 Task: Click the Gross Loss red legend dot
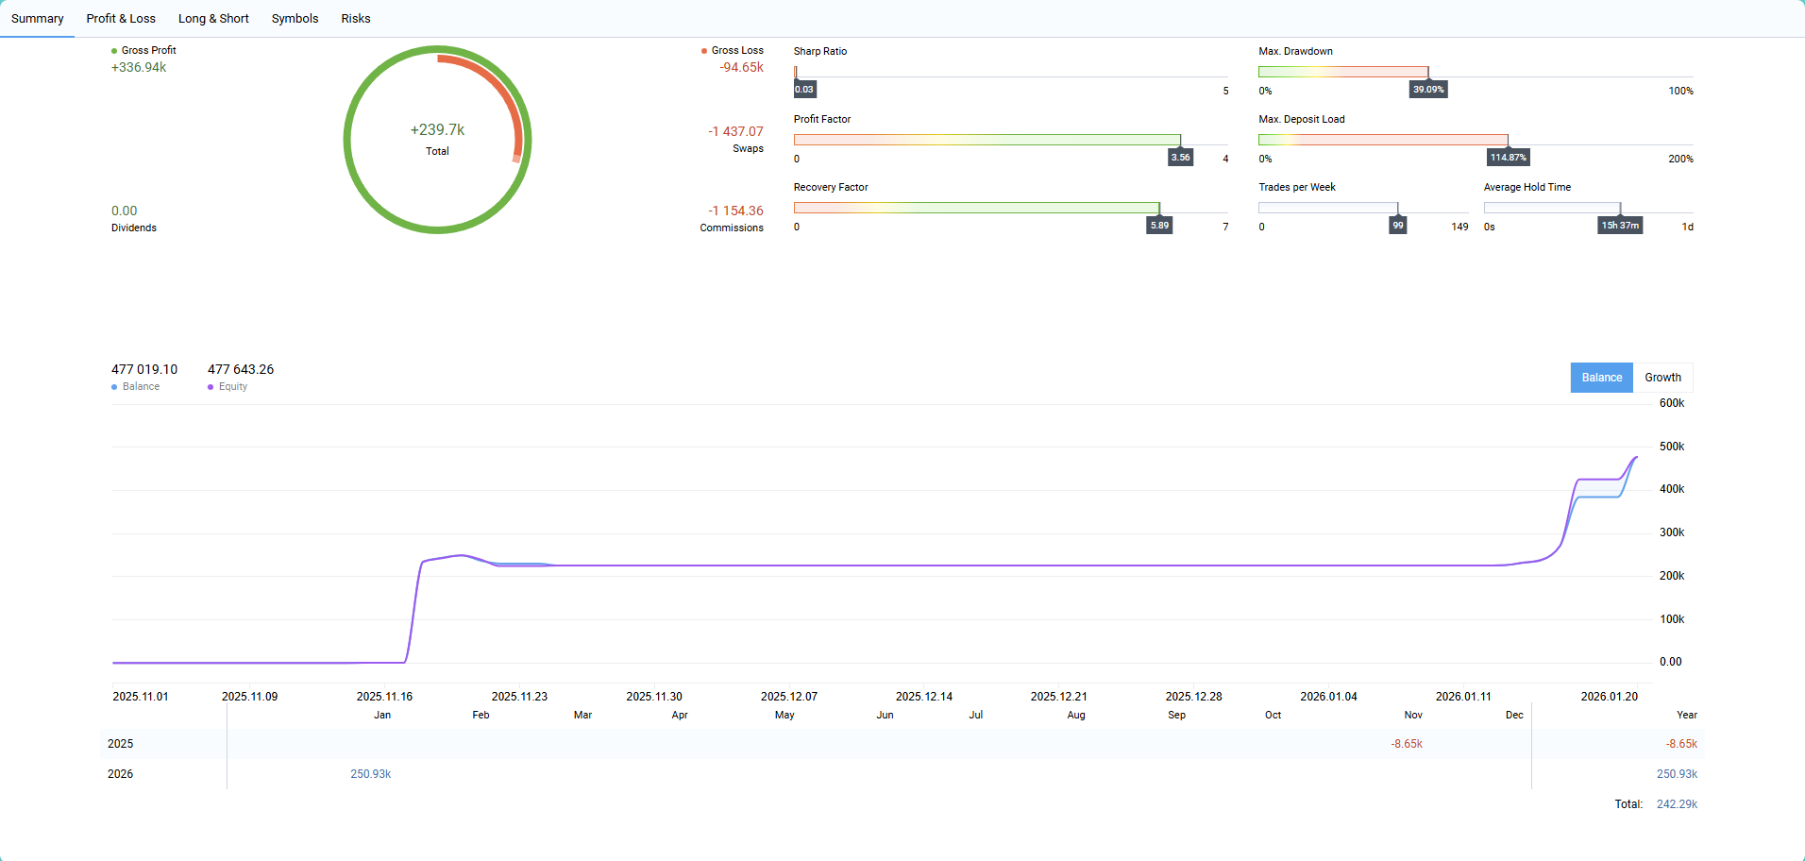[704, 51]
